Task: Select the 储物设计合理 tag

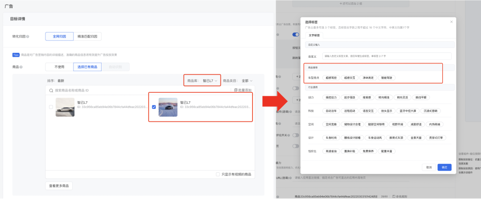Action: pyautogui.click(x=353, y=124)
